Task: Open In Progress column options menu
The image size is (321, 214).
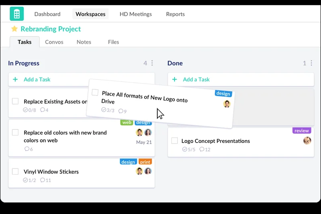Action: [152, 63]
